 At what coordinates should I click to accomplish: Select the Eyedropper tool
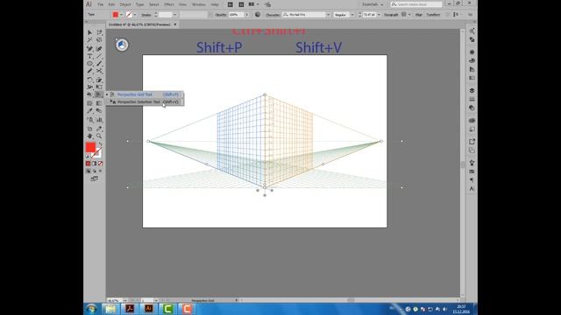point(89,111)
